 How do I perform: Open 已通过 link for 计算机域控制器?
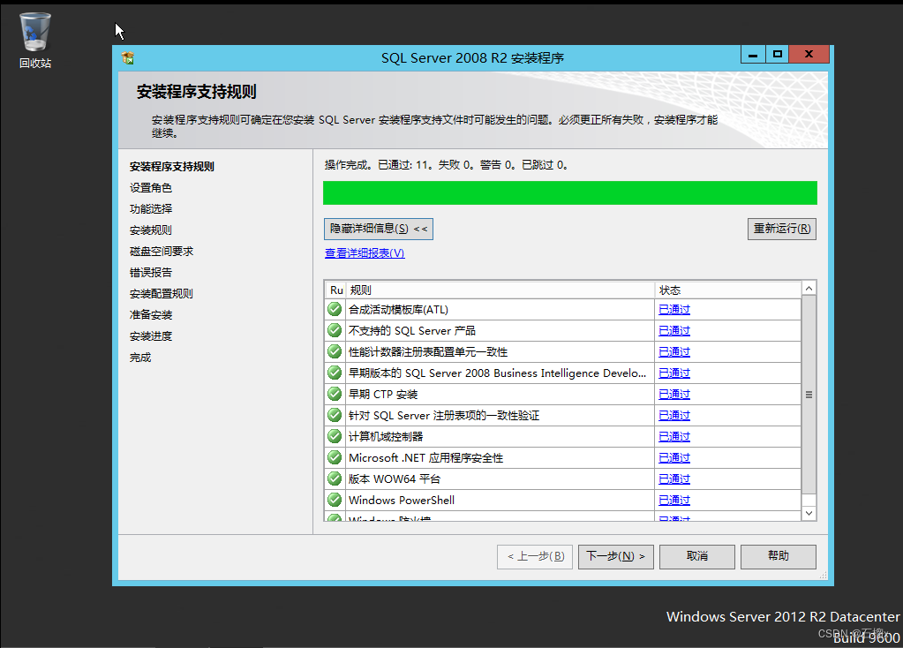point(674,436)
